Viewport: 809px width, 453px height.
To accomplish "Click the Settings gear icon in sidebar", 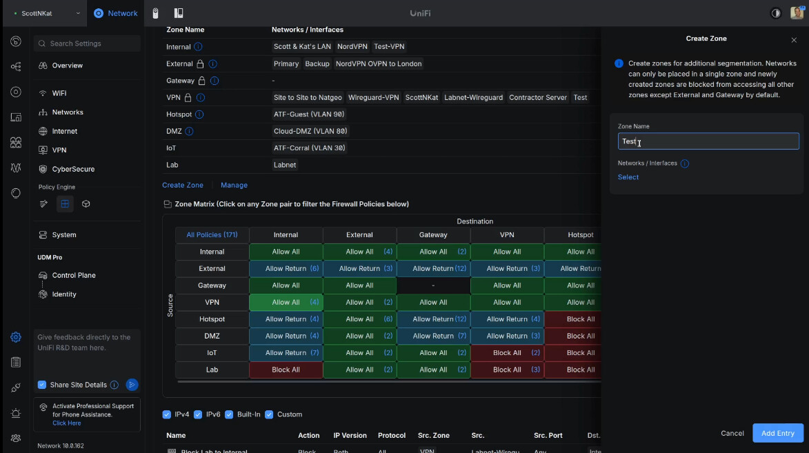I will (16, 337).
